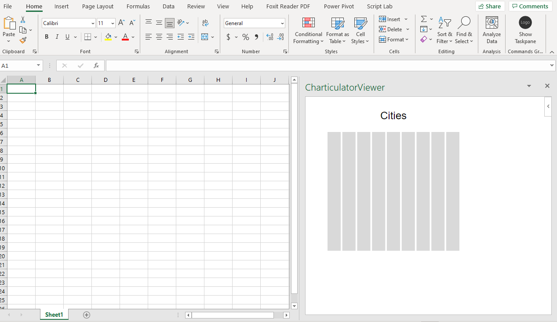Open the Foxit Reader PDF menu

click(x=288, y=6)
